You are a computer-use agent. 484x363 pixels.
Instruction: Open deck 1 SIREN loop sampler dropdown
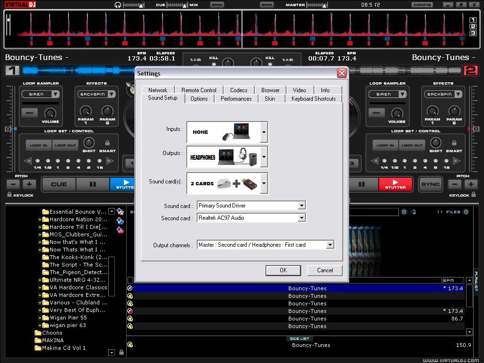coord(56,94)
